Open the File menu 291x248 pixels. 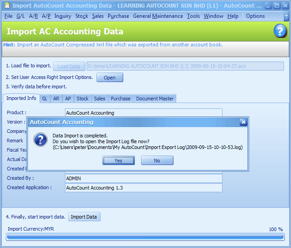(x=8, y=16)
